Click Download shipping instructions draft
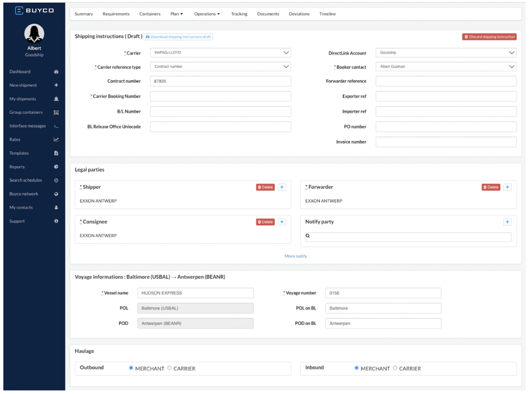This screenshot has width=529, height=394. [178, 36]
